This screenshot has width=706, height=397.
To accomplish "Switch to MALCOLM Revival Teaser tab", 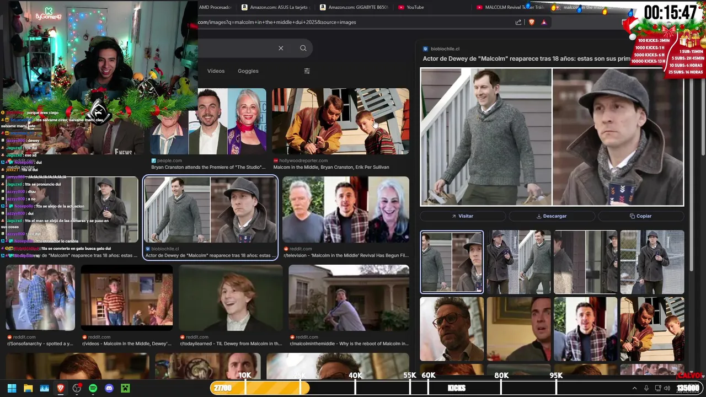I will click(x=511, y=7).
